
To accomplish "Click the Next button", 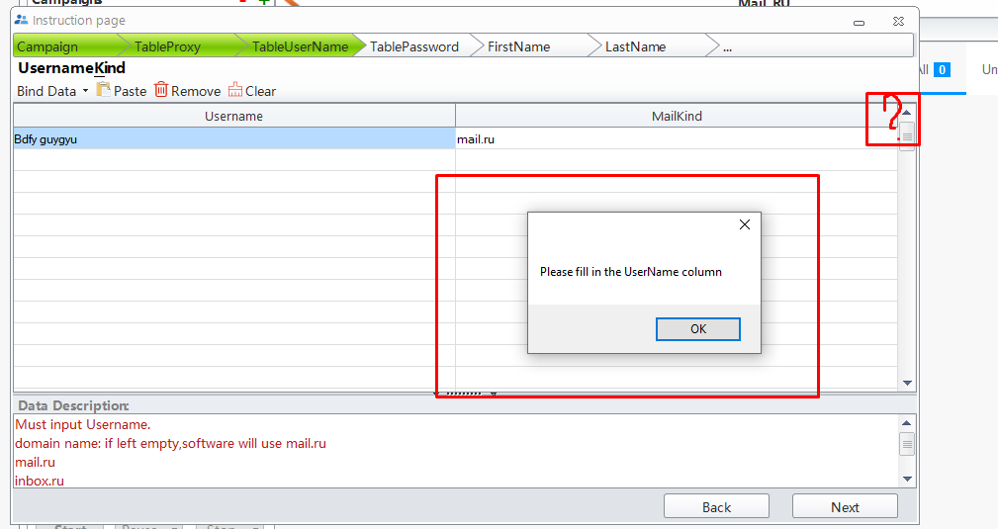I will click(x=845, y=507).
